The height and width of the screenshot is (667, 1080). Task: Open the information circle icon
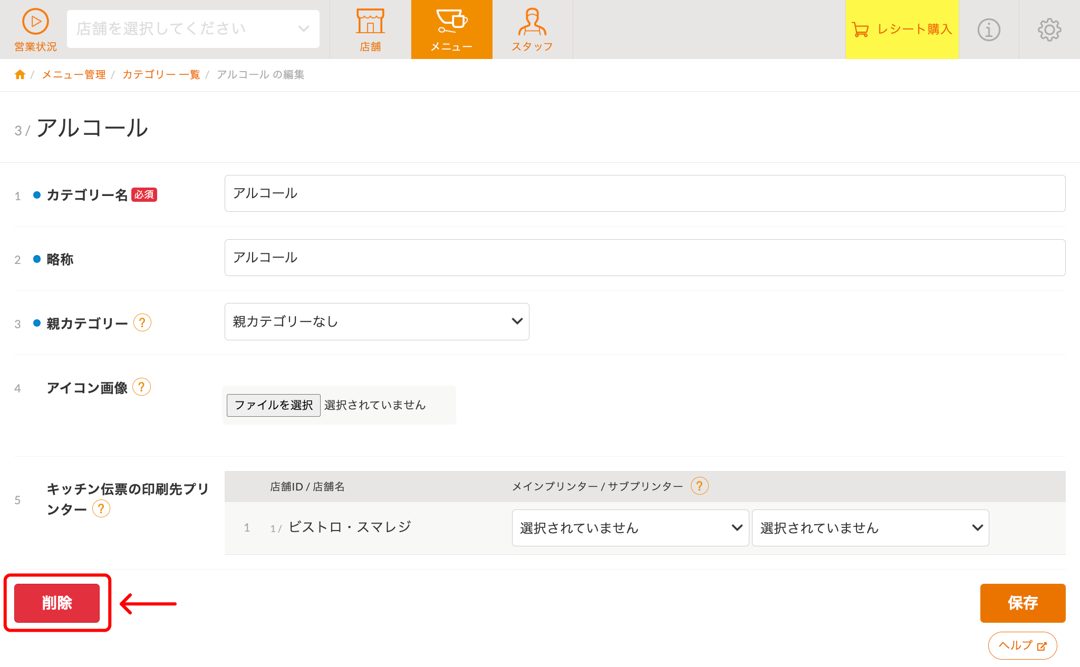(989, 30)
